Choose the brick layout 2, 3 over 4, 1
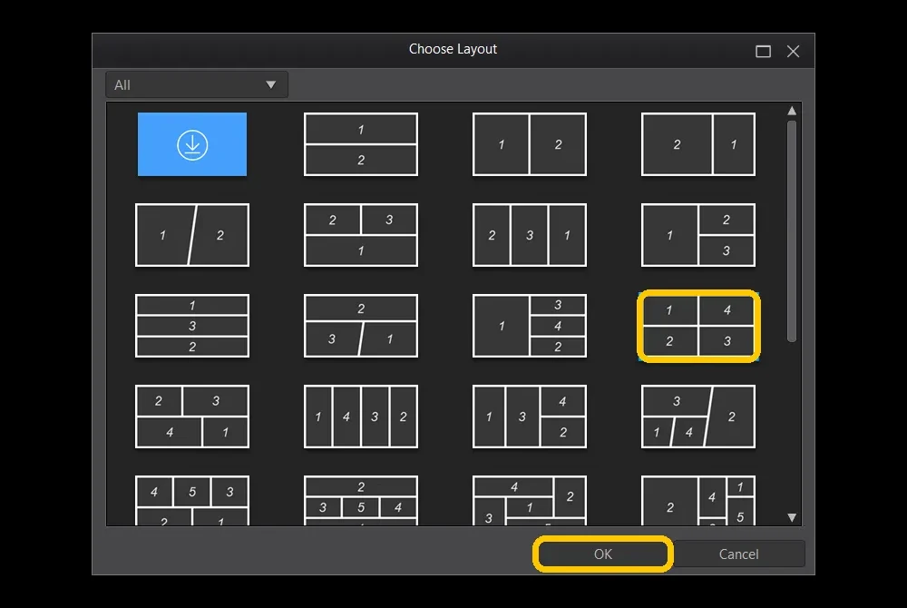 click(x=192, y=417)
